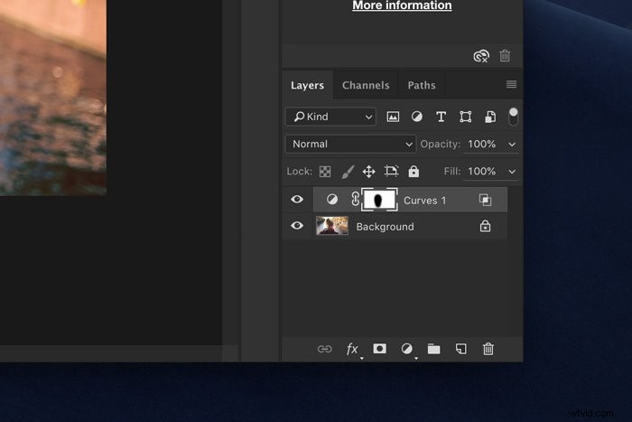Switch to the Paths tab
The width and height of the screenshot is (632, 422).
[x=421, y=85]
